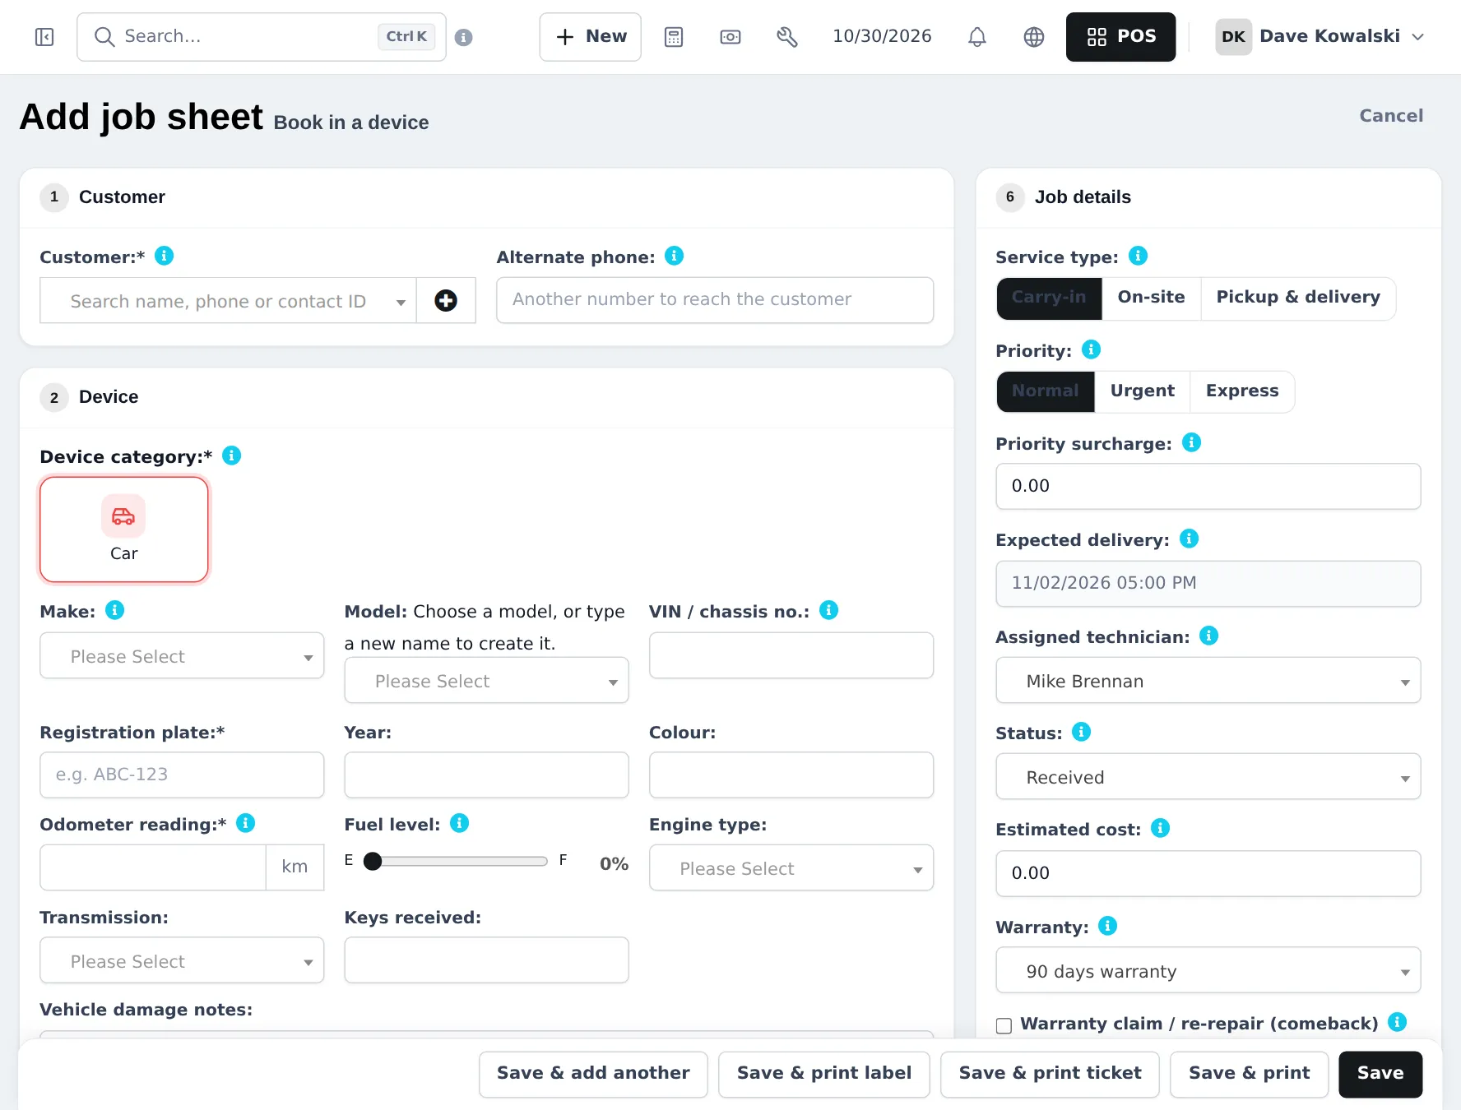The height and width of the screenshot is (1110, 1461).
Task: Click Save & print label
Action: (x=824, y=1074)
